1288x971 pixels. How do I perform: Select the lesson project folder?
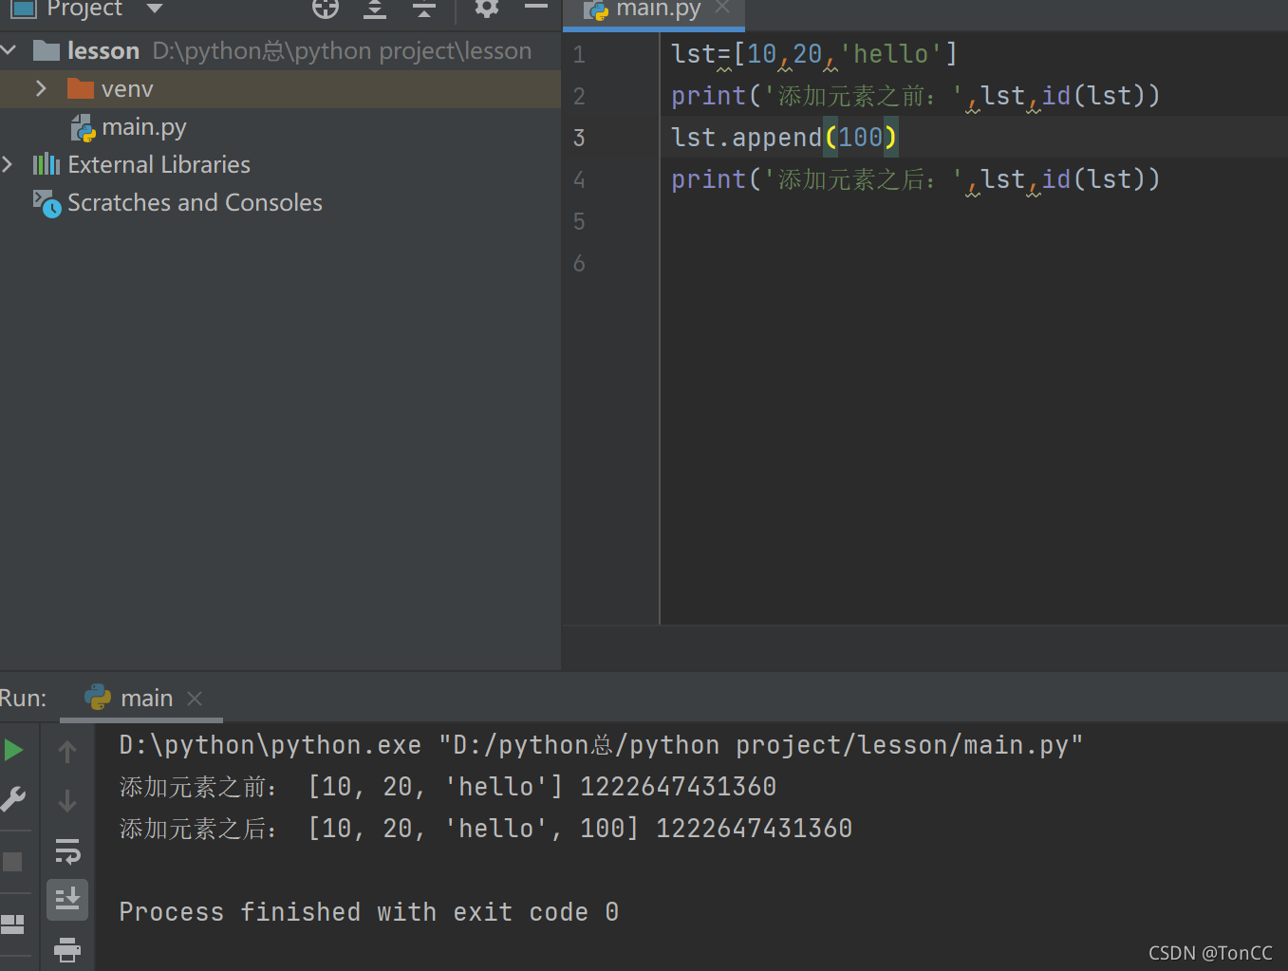click(x=103, y=50)
